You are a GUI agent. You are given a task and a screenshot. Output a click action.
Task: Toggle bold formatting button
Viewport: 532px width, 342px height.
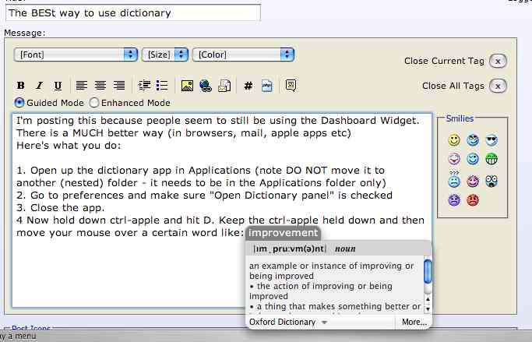click(21, 86)
